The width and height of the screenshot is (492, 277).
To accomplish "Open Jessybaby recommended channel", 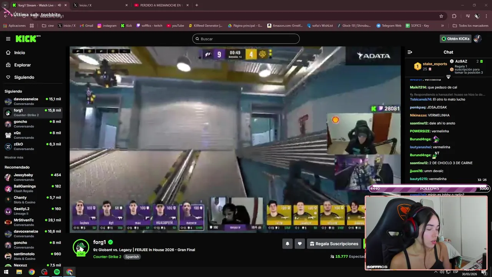I will coord(33,177).
